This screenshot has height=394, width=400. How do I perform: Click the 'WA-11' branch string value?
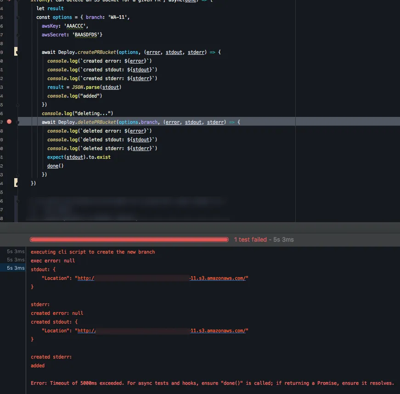click(x=118, y=17)
